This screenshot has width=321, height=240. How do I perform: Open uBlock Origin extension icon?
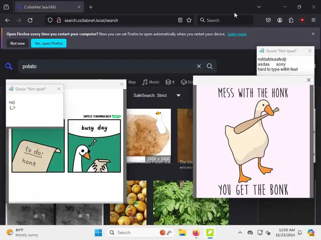(x=302, y=20)
